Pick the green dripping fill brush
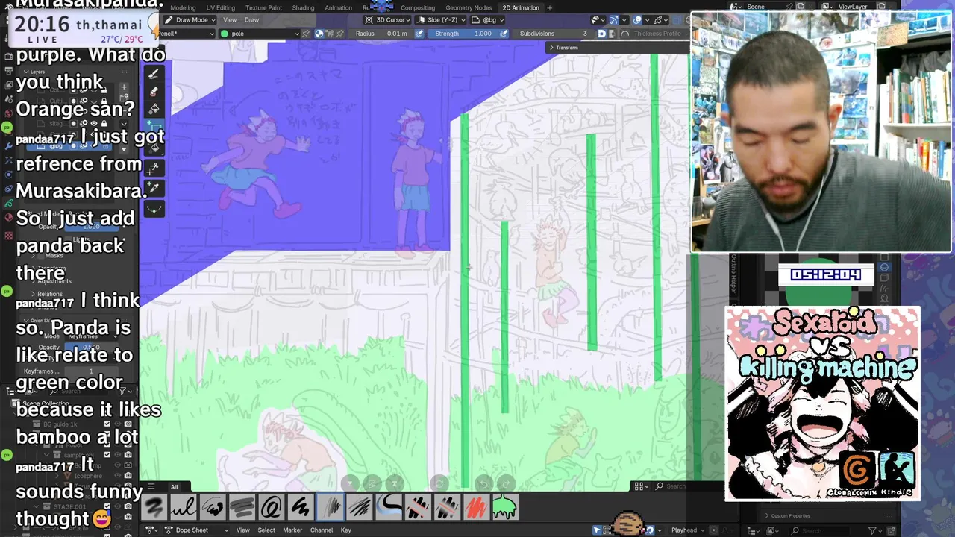 504,508
